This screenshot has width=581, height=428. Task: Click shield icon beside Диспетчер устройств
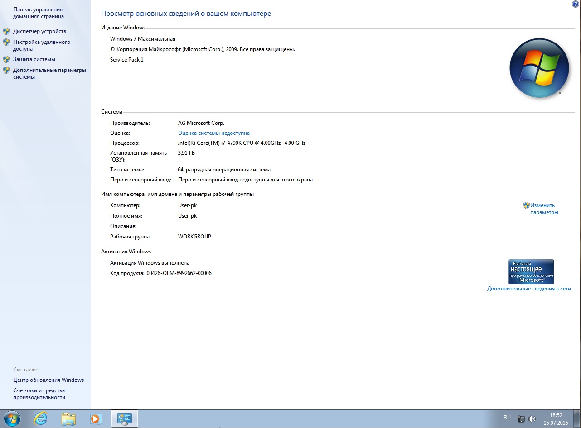point(6,31)
